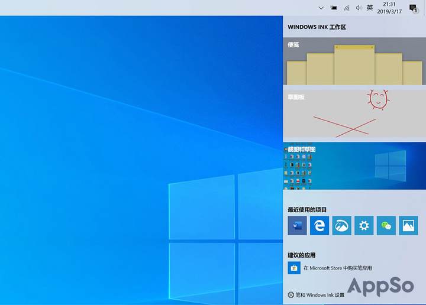Open the Action Center notification icon

(x=414, y=8)
